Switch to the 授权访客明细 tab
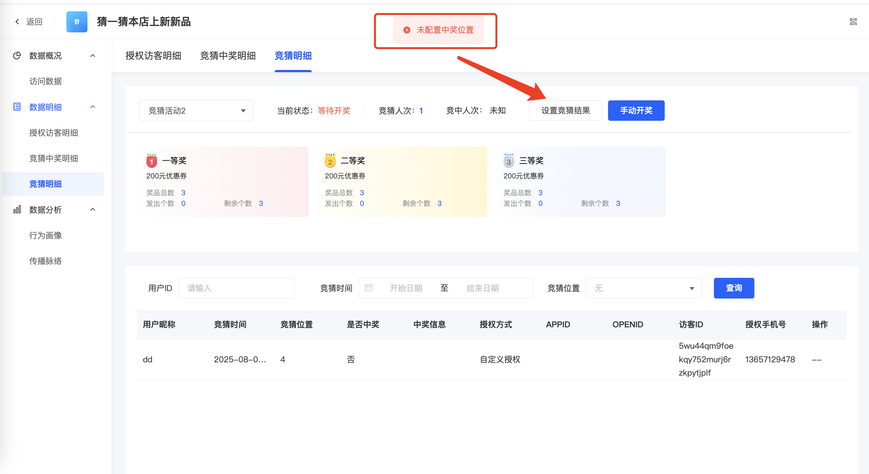Image resolution: width=869 pixels, height=474 pixels. [x=153, y=56]
